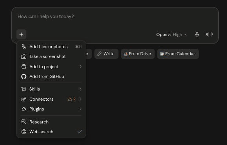This screenshot has height=145, width=227.
Task: Click the High effort label
Action: [x=177, y=34]
